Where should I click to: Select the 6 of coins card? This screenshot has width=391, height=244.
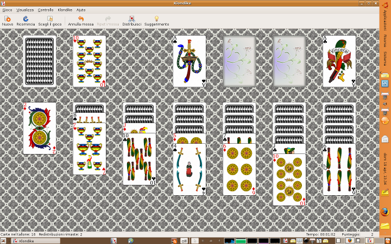coord(239,169)
